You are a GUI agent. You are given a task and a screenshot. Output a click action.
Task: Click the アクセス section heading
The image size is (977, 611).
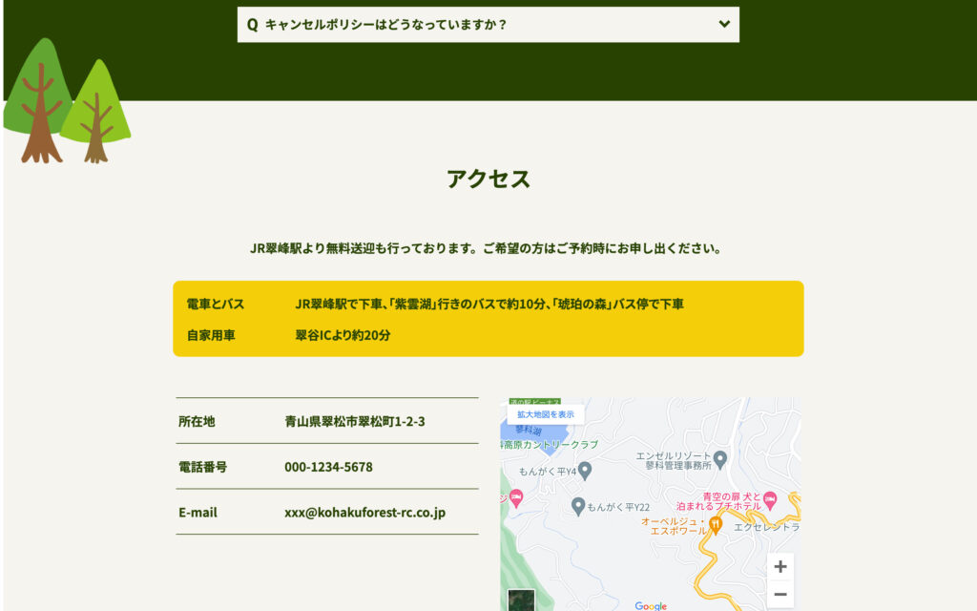[x=488, y=179]
